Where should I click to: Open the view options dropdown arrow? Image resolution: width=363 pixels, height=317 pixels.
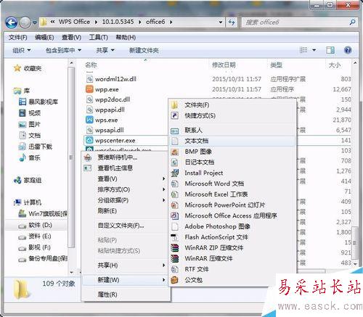tap(314, 50)
